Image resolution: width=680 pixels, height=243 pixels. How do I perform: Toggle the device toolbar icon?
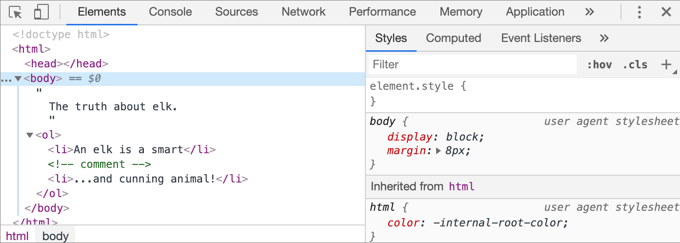pyautogui.click(x=41, y=12)
